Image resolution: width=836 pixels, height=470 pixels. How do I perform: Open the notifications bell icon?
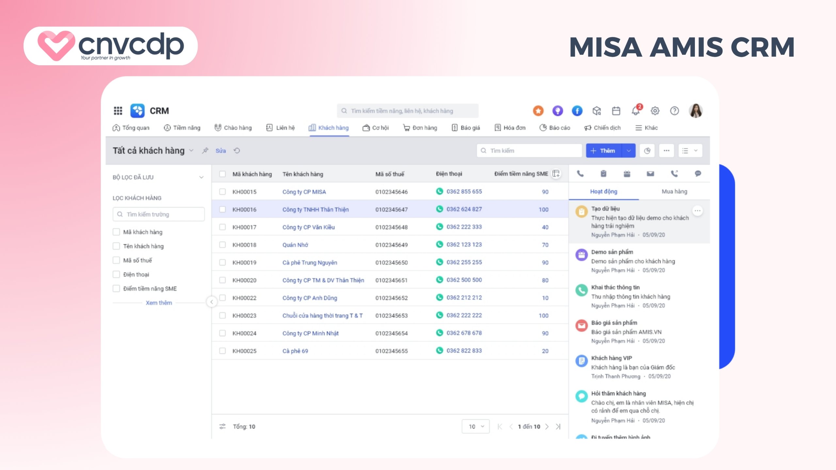tap(635, 111)
